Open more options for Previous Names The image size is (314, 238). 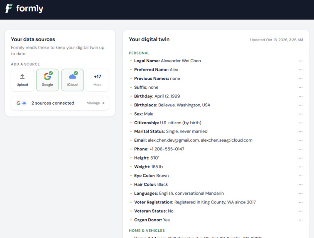point(301,79)
